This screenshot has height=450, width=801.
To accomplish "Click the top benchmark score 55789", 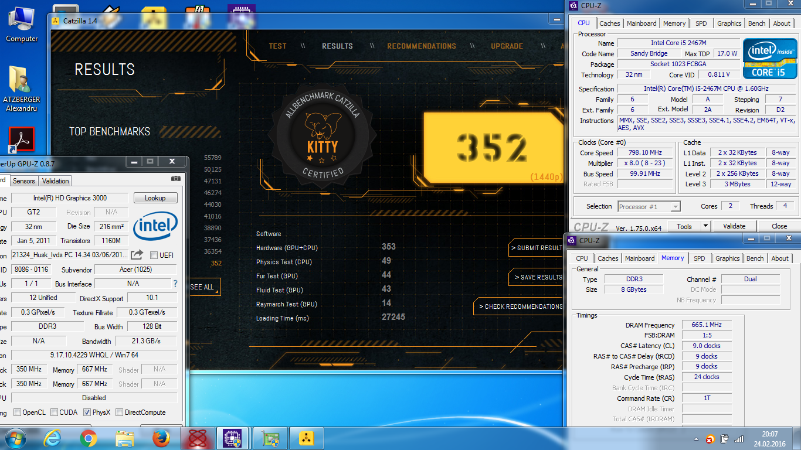I will 212,158.
